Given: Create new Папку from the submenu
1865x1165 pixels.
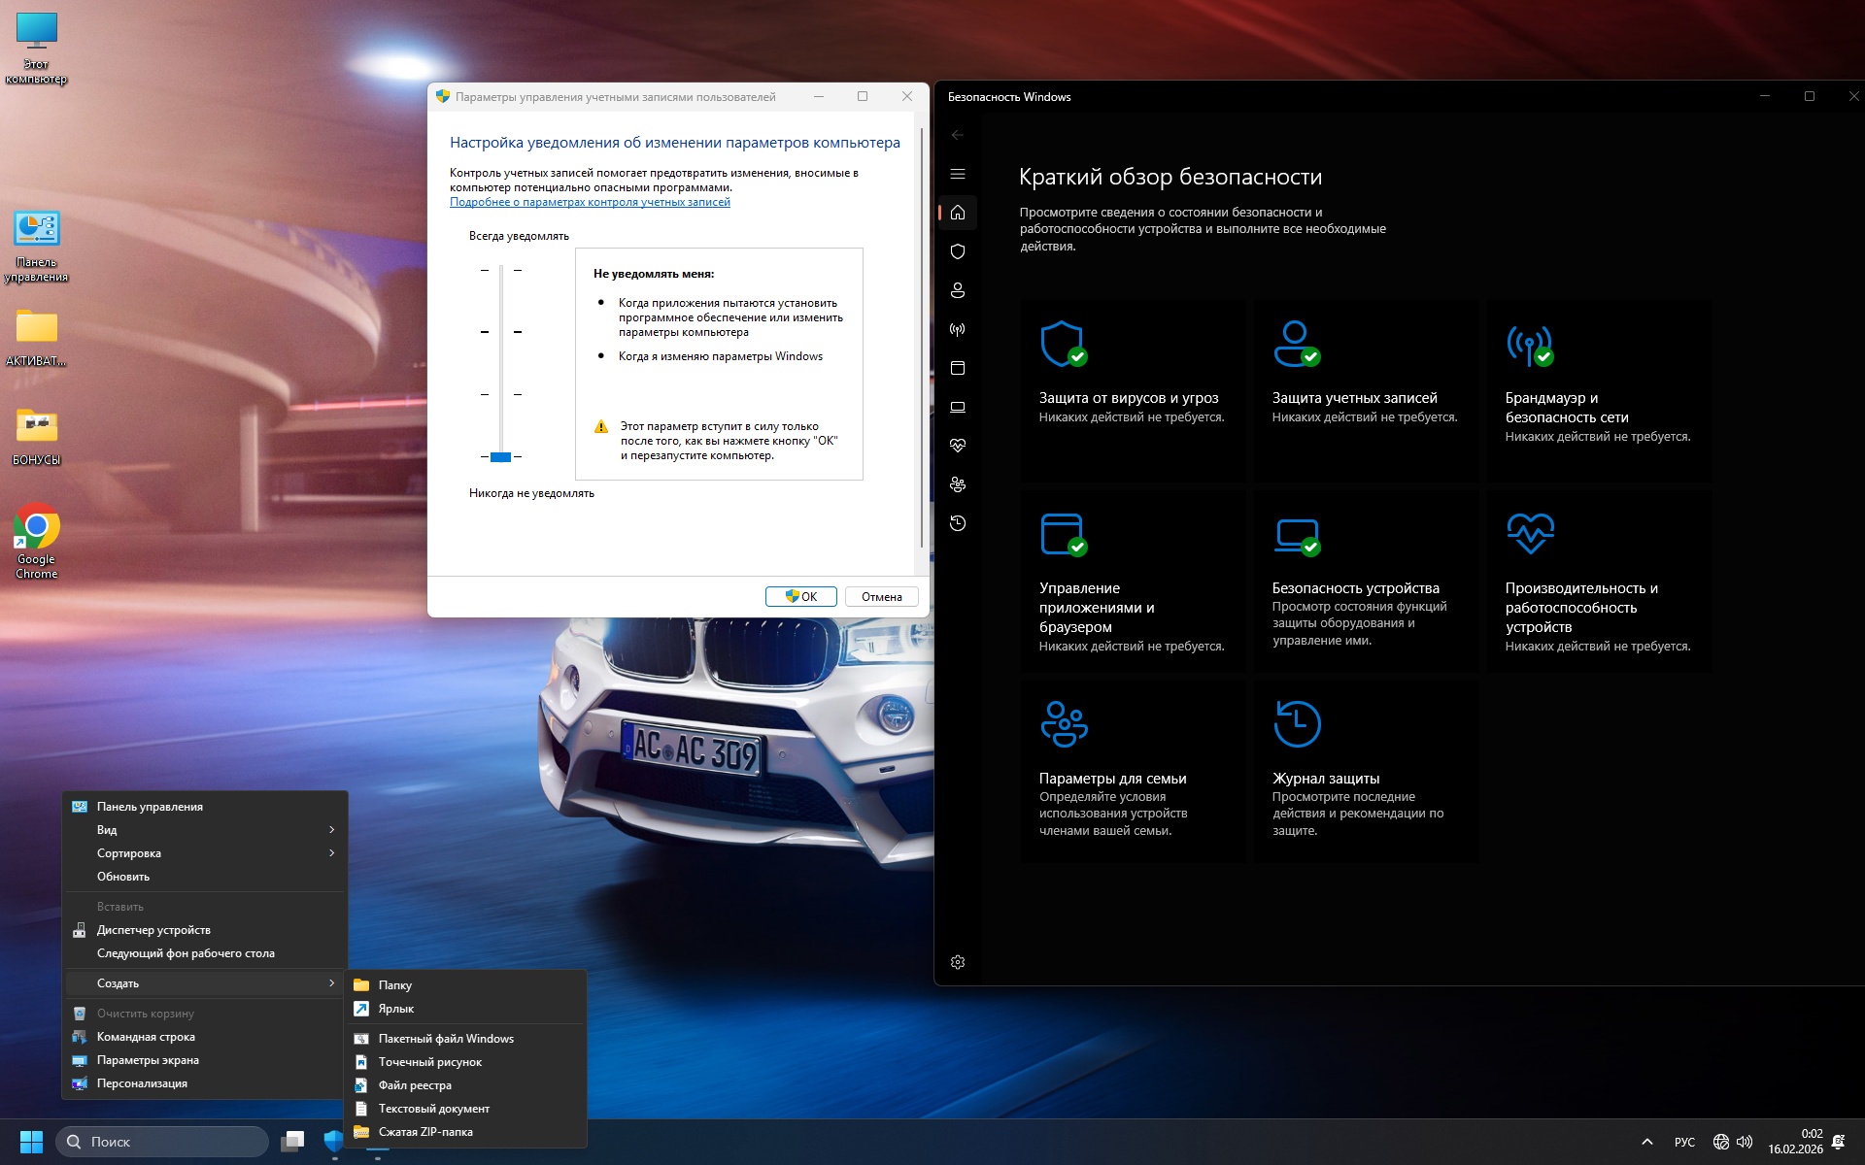Looking at the screenshot, I should (x=395, y=985).
